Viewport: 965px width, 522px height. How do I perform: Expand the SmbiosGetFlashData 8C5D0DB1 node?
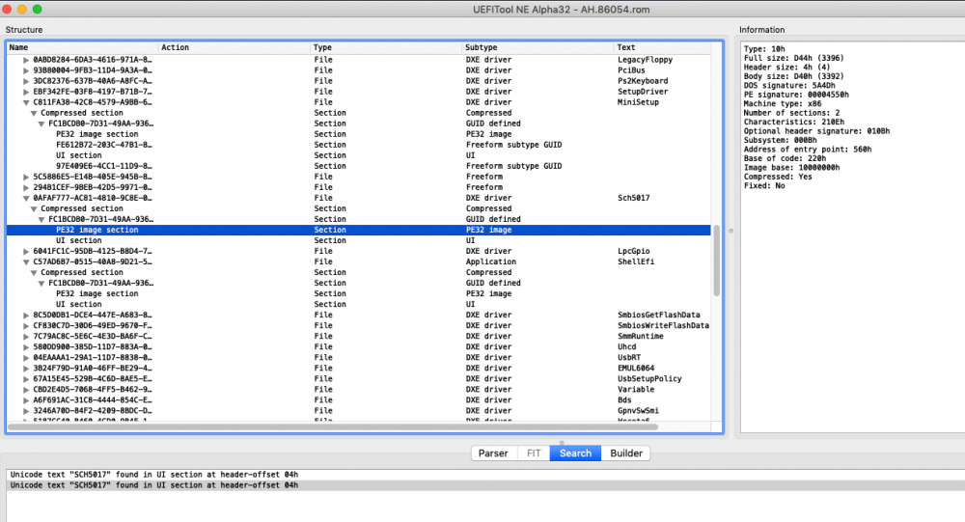[x=26, y=316]
